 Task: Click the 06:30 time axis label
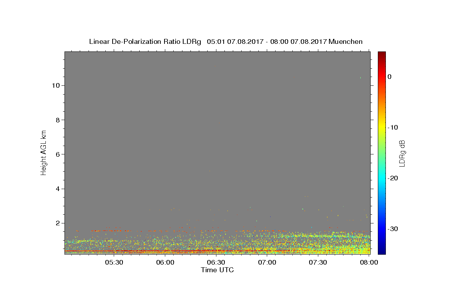tap(216, 262)
